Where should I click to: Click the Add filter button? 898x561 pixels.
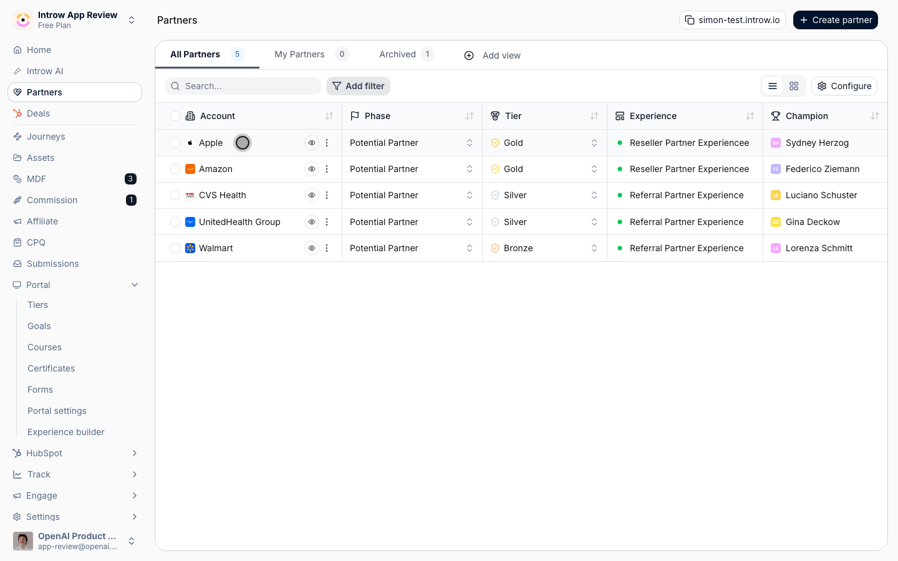(358, 86)
